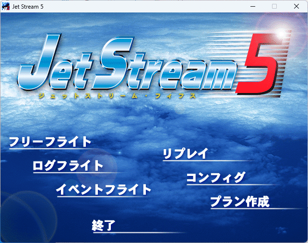The width and height of the screenshot is (308, 243).
Task: Open コンフィグ (Config) settings
Action: [x=216, y=177]
